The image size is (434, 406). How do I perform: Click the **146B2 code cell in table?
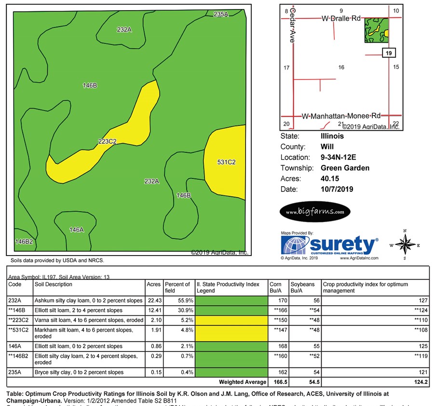(x=18, y=356)
